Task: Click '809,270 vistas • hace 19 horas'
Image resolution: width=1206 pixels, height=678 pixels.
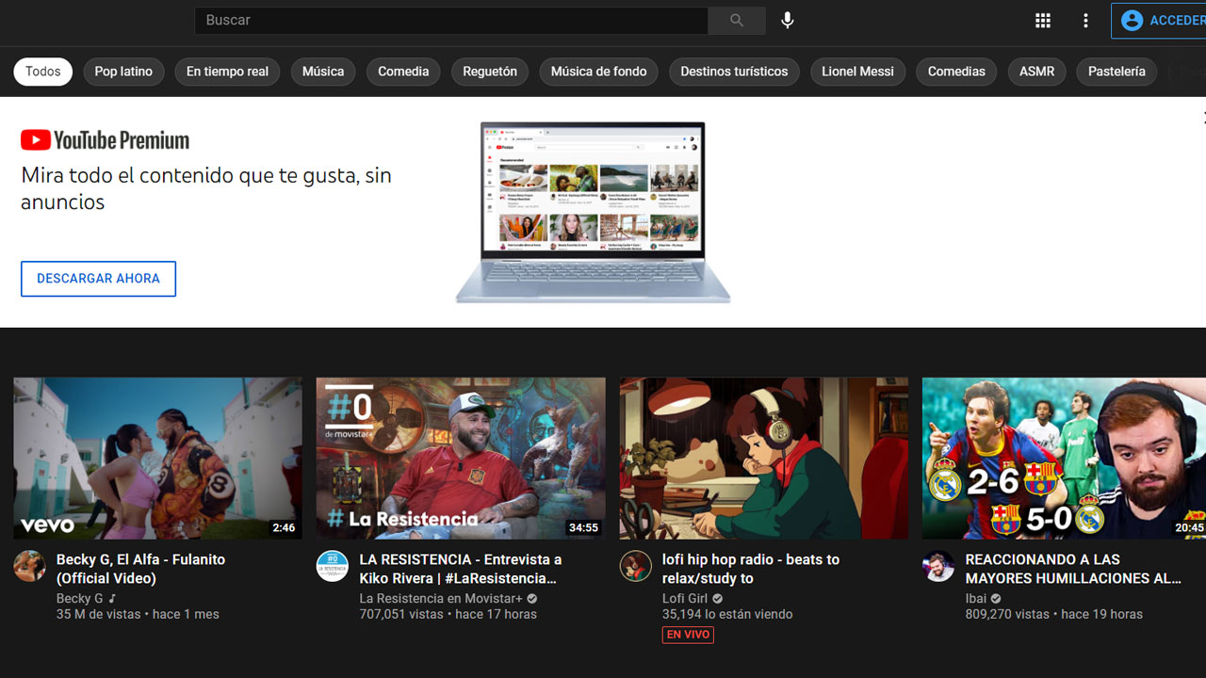Action: click(1054, 615)
